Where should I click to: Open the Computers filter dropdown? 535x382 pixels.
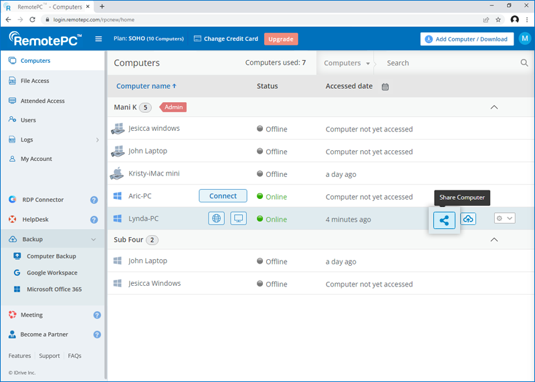point(346,63)
